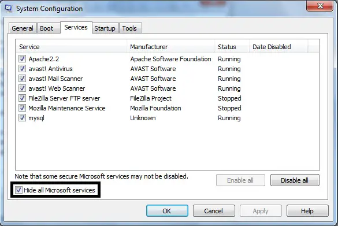The height and width of the screenshot is (226, 338).
Task: Sort by the Service column header
Action: tap(71, 47)
